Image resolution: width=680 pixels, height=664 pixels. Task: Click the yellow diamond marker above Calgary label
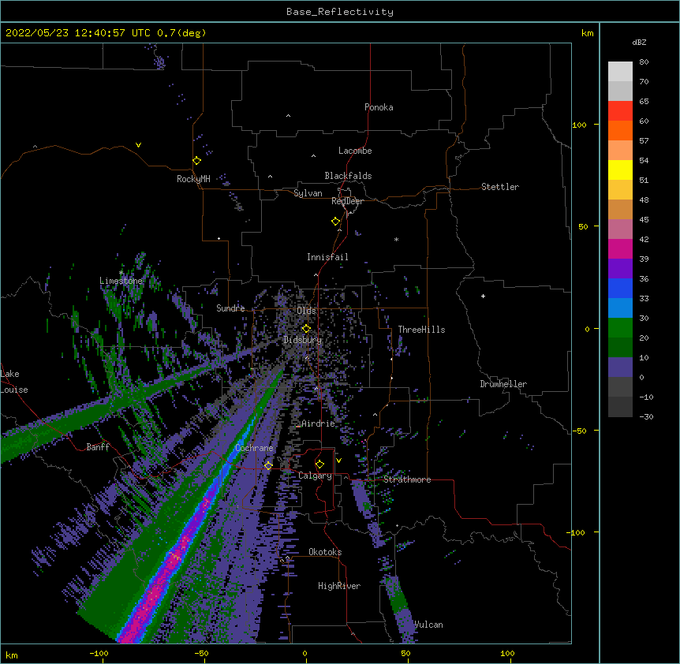(319, 464)
